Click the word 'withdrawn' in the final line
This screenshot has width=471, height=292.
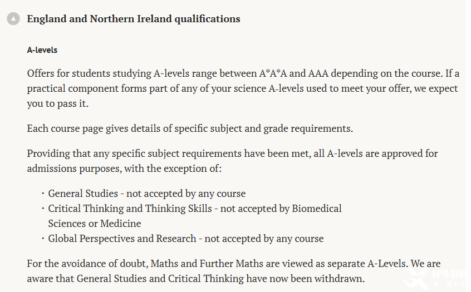click(339, 278)
